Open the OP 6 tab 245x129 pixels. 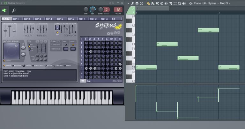point(72,19)
